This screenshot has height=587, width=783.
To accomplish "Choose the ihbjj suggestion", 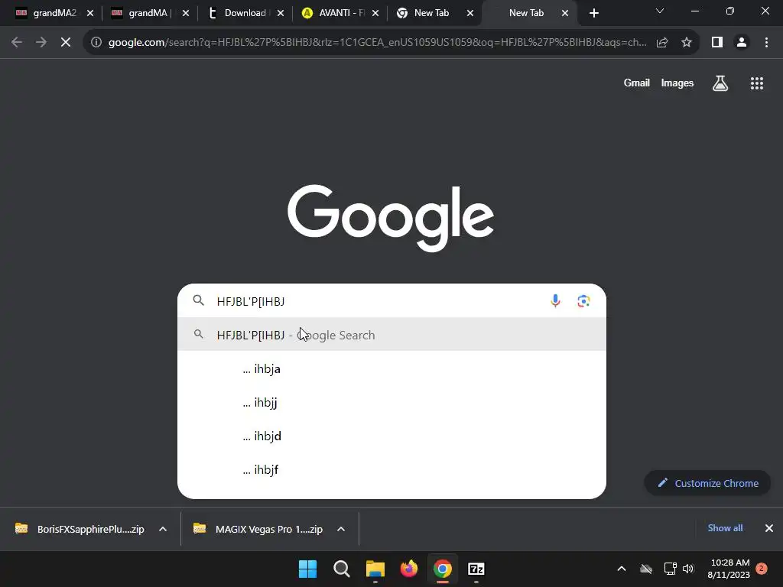I will (x=391, y=402).
